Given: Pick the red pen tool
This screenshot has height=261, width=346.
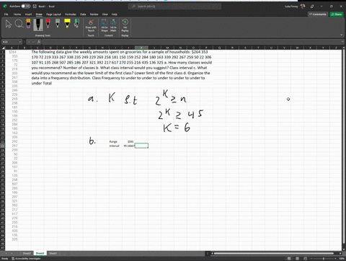Looking at the screenshot, I should 48,24.
